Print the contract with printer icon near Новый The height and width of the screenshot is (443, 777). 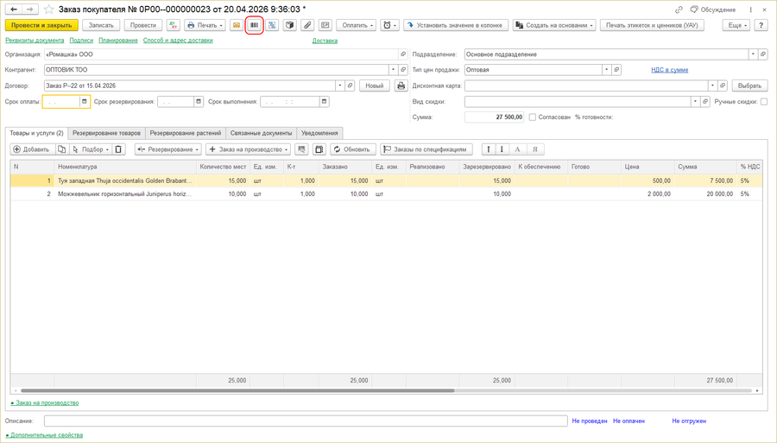tap(401, 85)
